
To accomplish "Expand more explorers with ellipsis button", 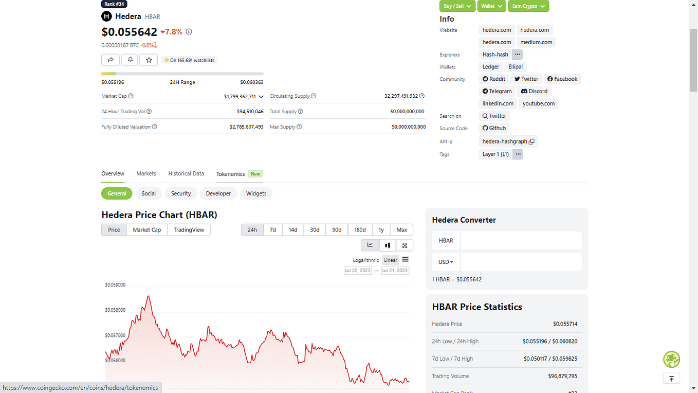I will (518, 55).
